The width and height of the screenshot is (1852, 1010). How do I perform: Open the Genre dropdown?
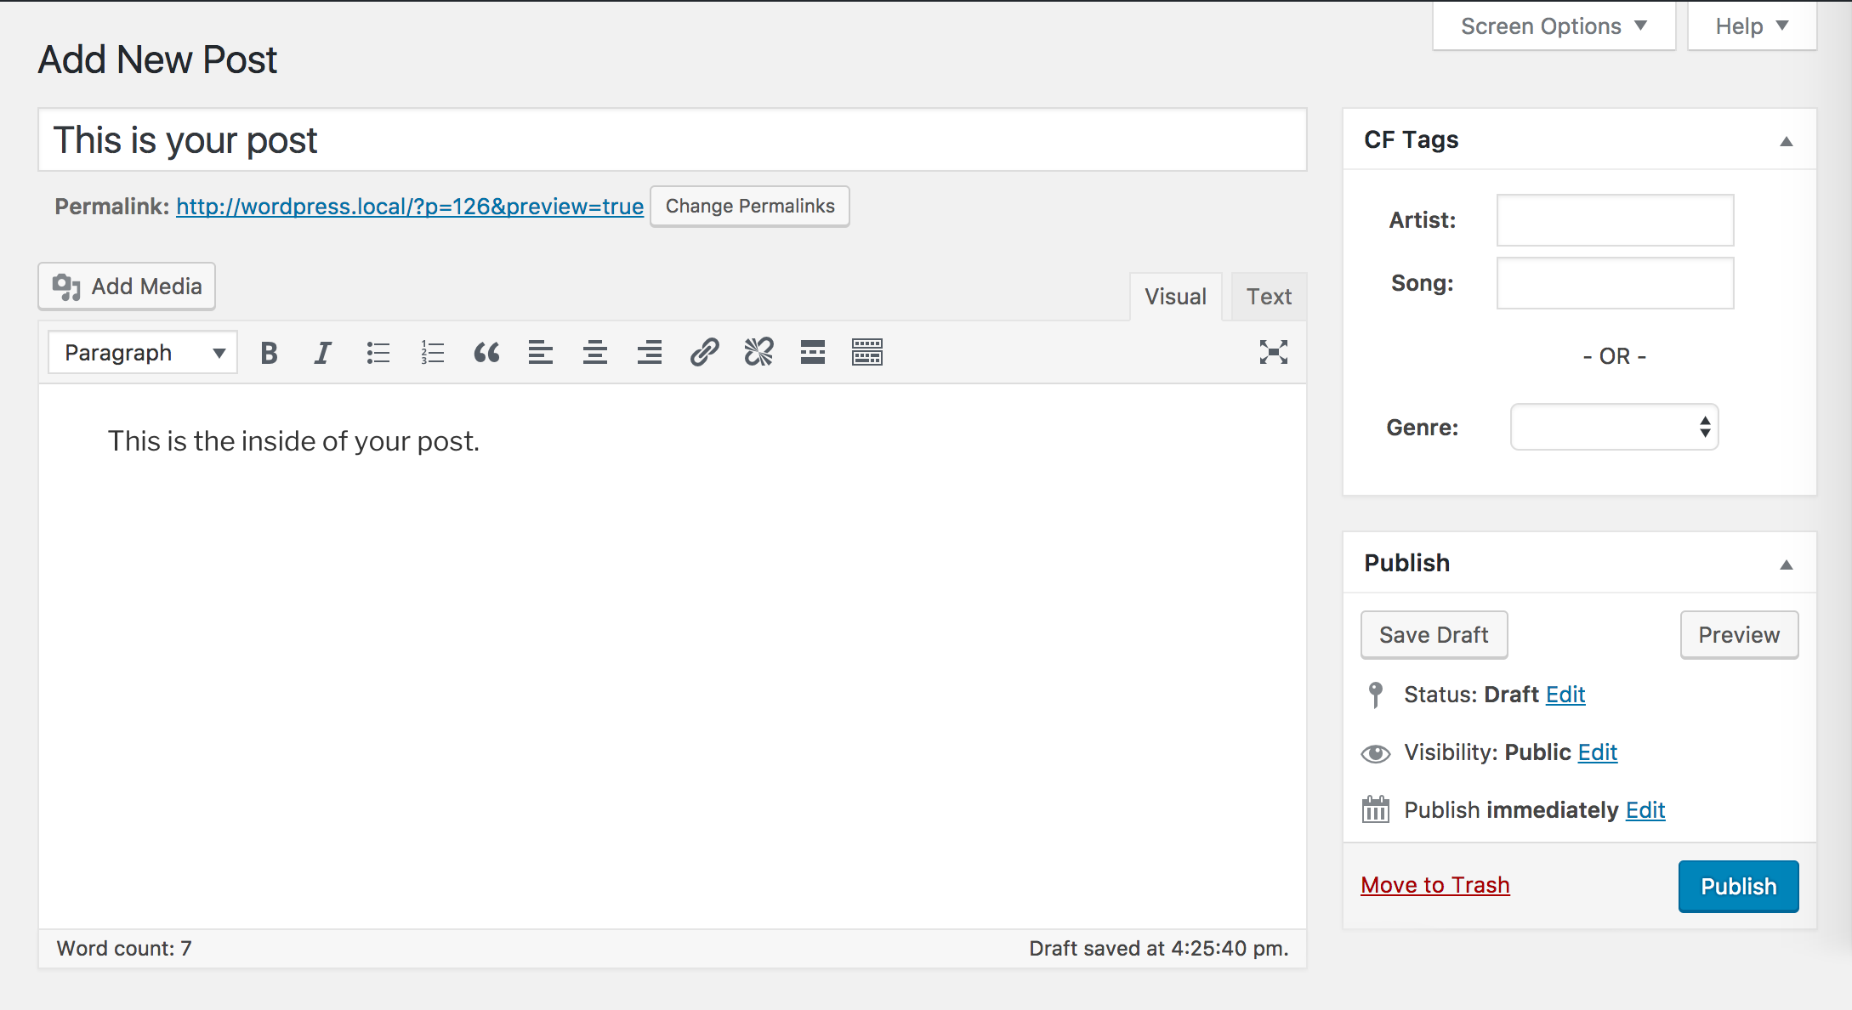1612,428
